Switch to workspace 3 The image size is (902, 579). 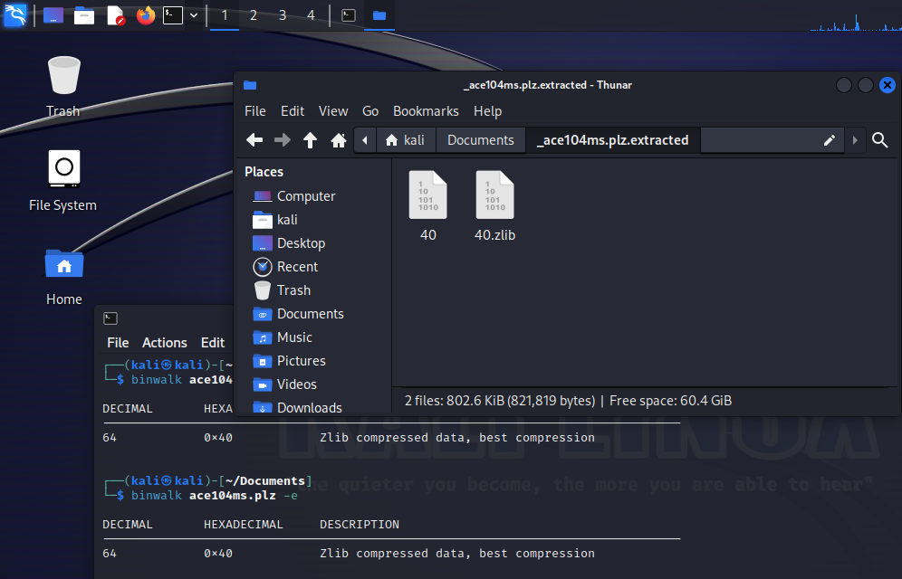[x=283, y=15]
